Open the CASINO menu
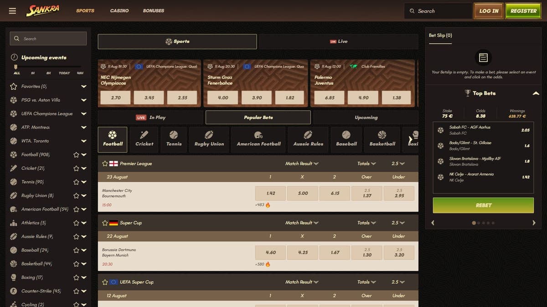Screen dimensions: 547x307 pos(119,10)
